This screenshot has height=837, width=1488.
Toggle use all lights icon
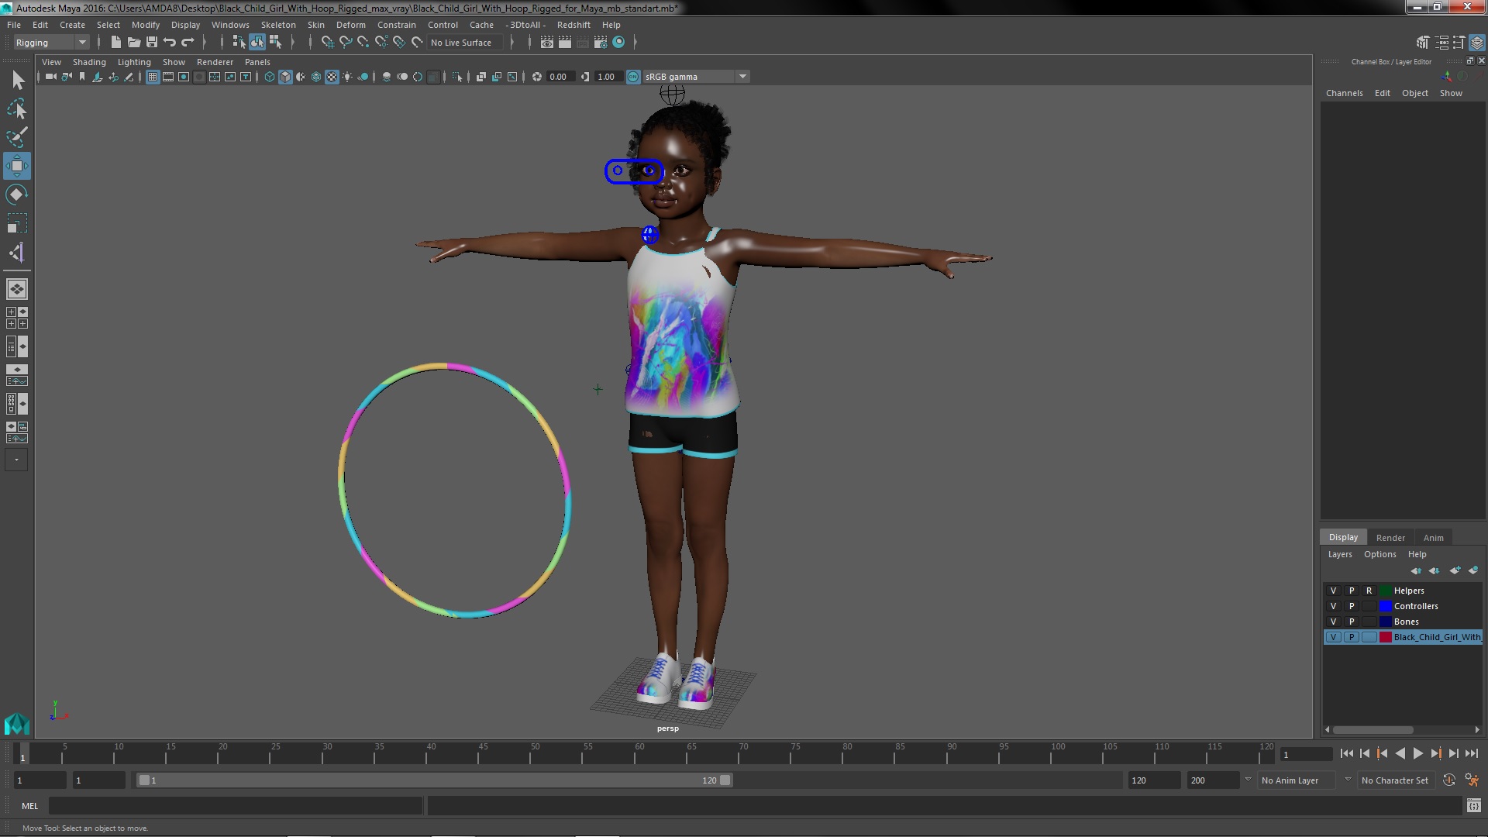(347, 77)
